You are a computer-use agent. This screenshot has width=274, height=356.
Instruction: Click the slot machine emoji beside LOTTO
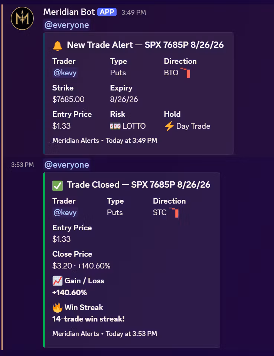click(115, 126)
